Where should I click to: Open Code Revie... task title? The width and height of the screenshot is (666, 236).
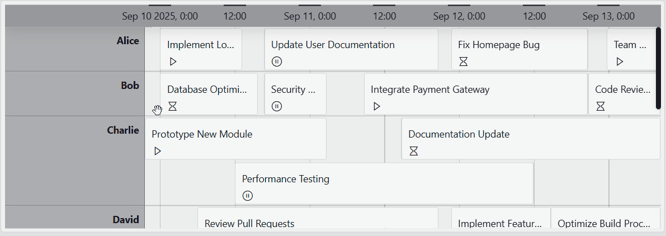[x=623, y=89]
